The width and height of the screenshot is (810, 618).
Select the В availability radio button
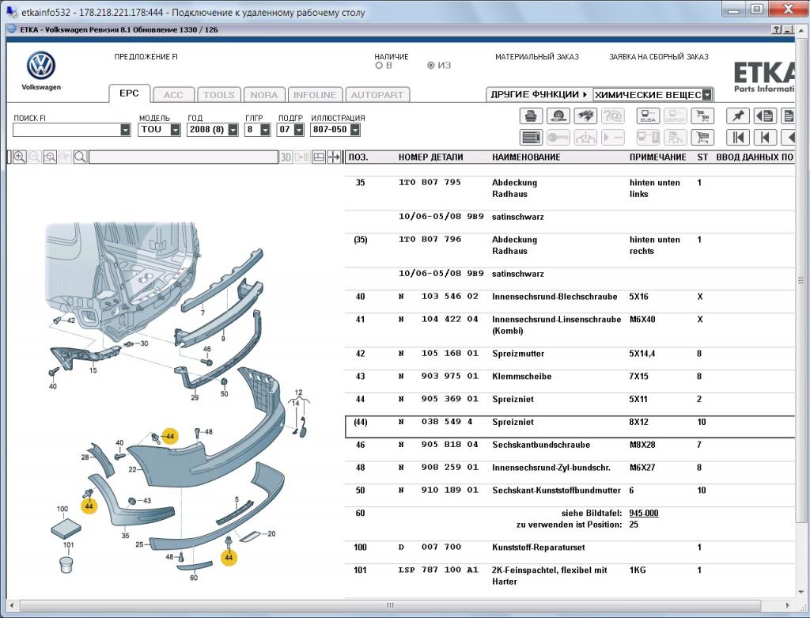click(379, 66)
